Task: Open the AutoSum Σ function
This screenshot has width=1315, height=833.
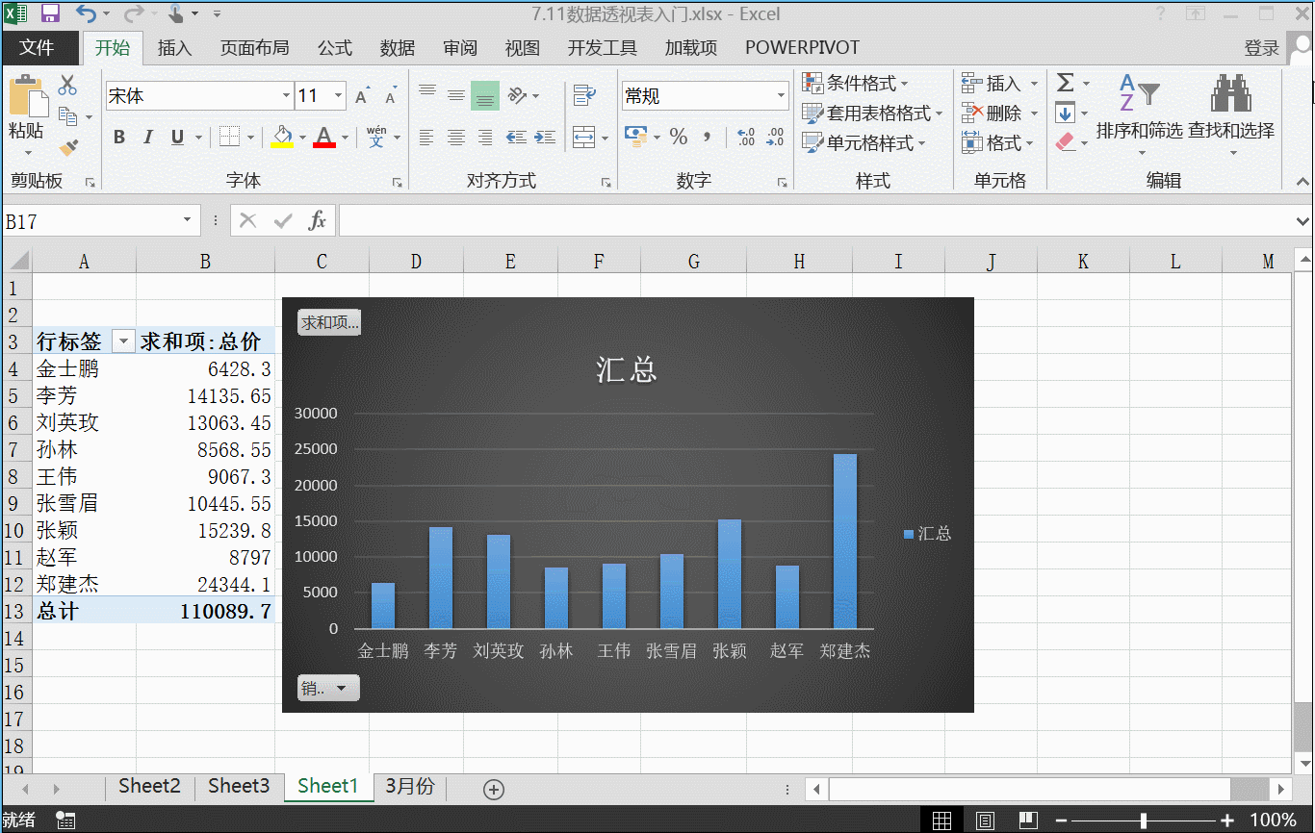Action: [x=1069, y=83]
